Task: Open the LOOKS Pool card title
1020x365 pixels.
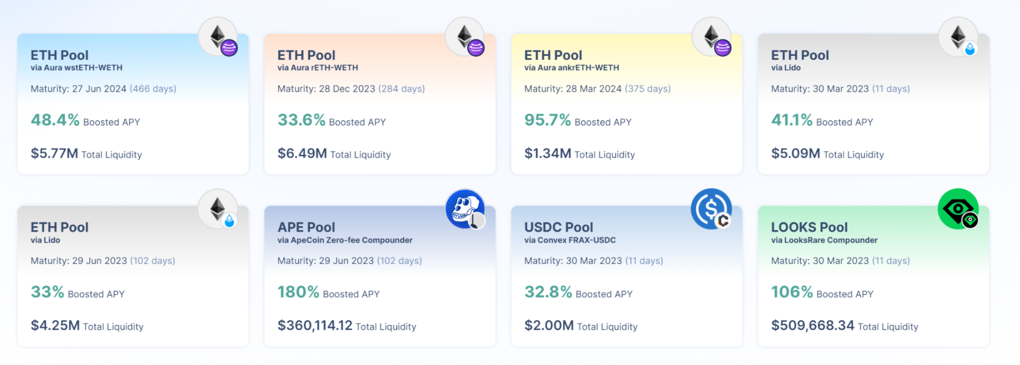Action: tap(809, 227)
